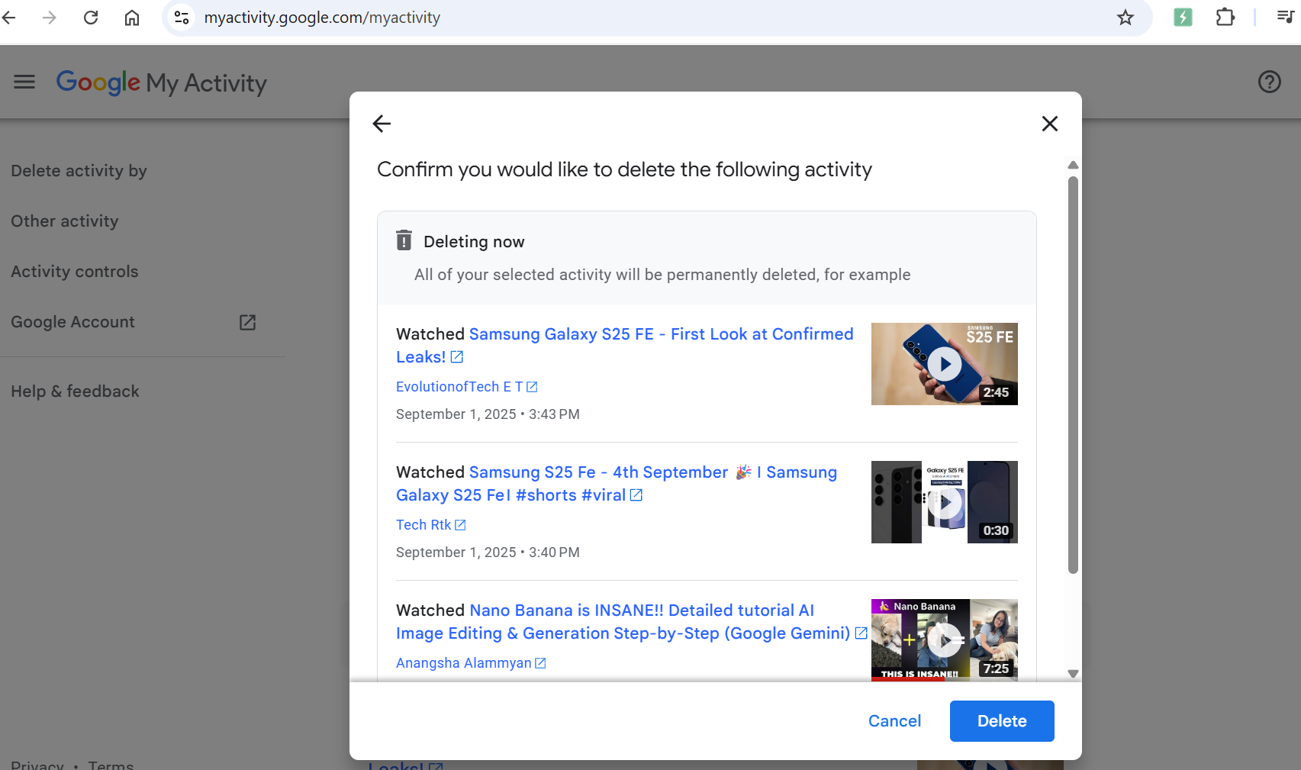Open the hamburger main menu
1301x770 pixels.
[24, 82]
